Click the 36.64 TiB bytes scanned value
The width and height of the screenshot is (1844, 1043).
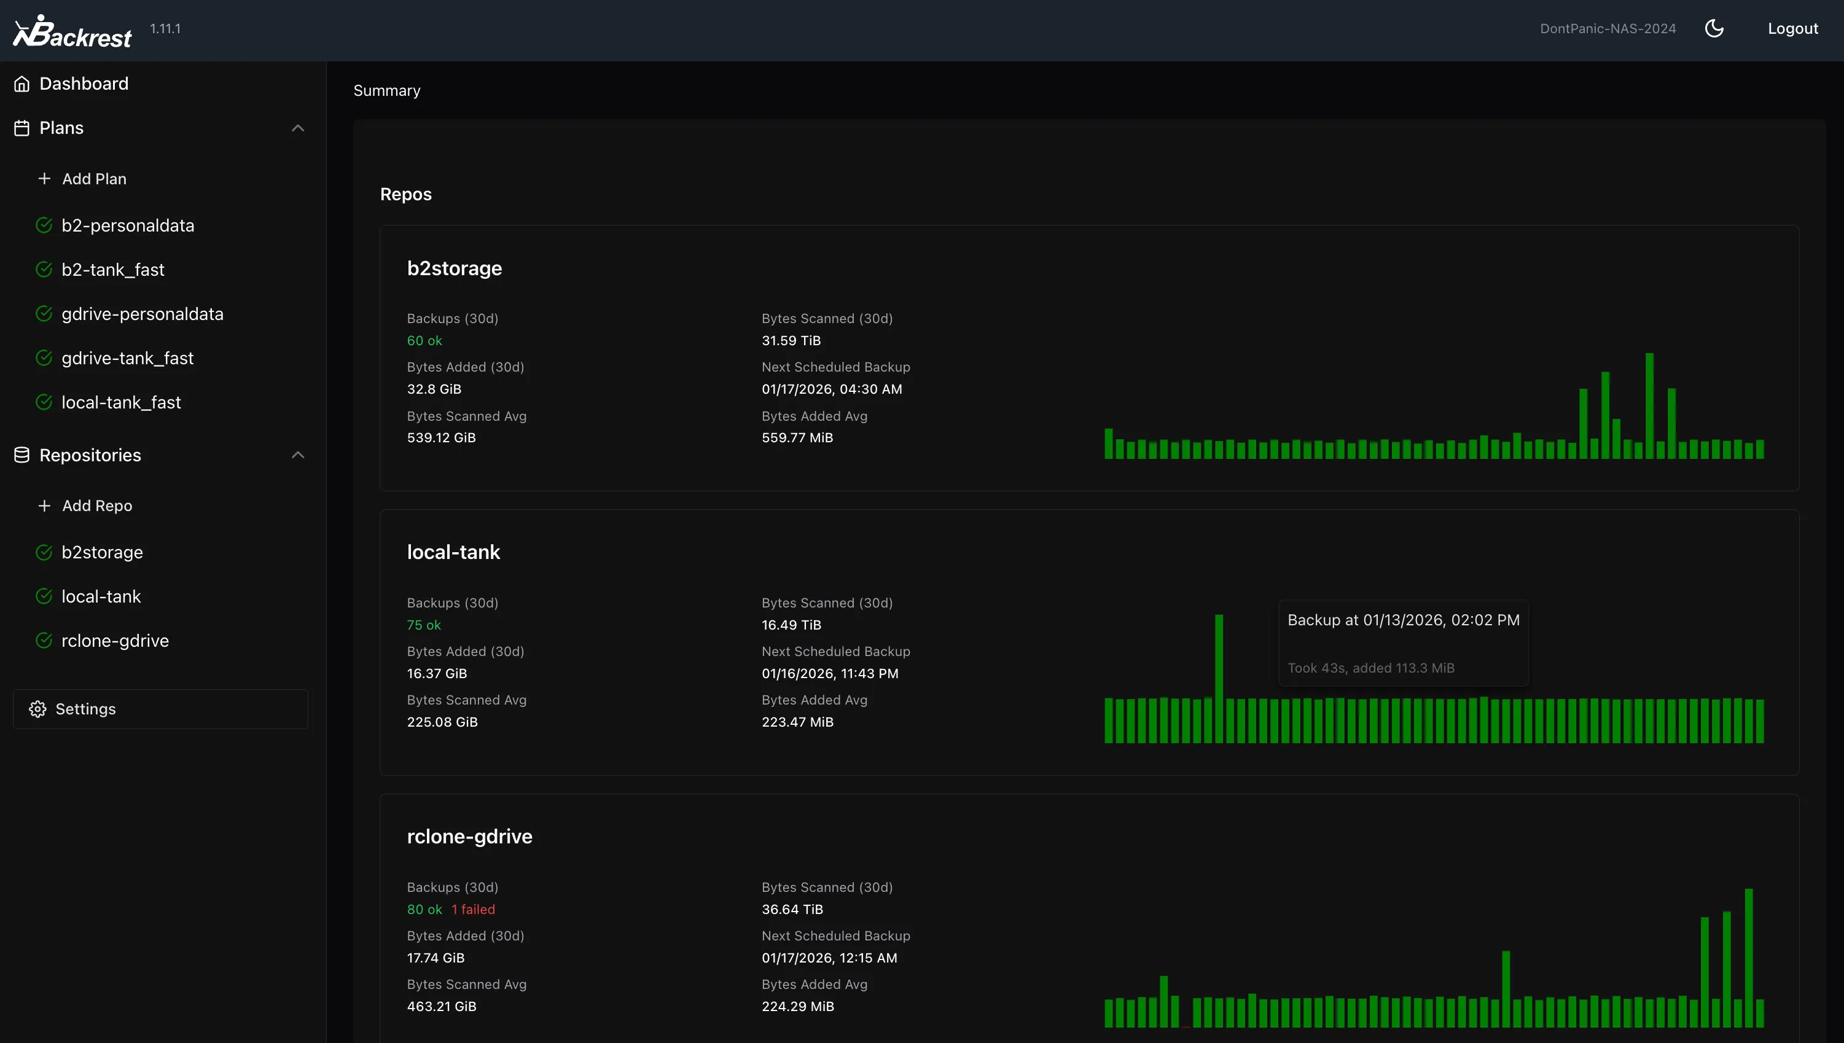(x=792, y=910)
